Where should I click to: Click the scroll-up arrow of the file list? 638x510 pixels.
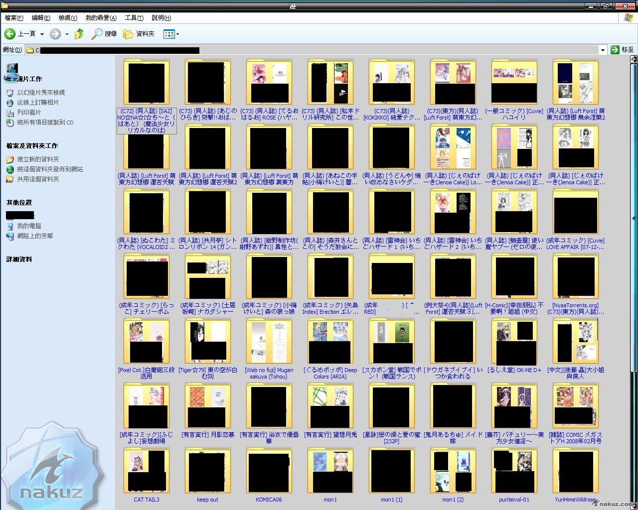click(634, 60)
